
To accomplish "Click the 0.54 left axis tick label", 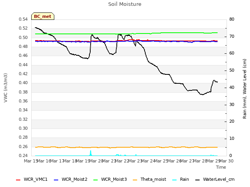I will coord(23,19).
